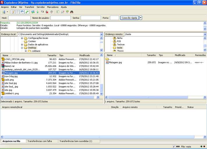207x149 pixels.
Task: Toggle synchronized browsing icon
Action: pyautogui.click(x=67, y=12)
